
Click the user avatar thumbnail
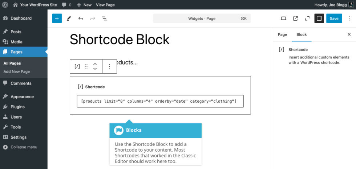point(351,5)
